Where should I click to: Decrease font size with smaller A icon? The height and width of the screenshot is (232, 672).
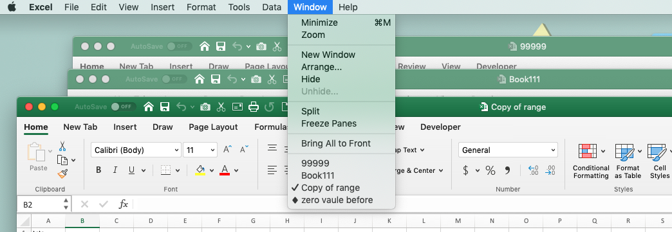pyautogui.click(x=245, y=150)
